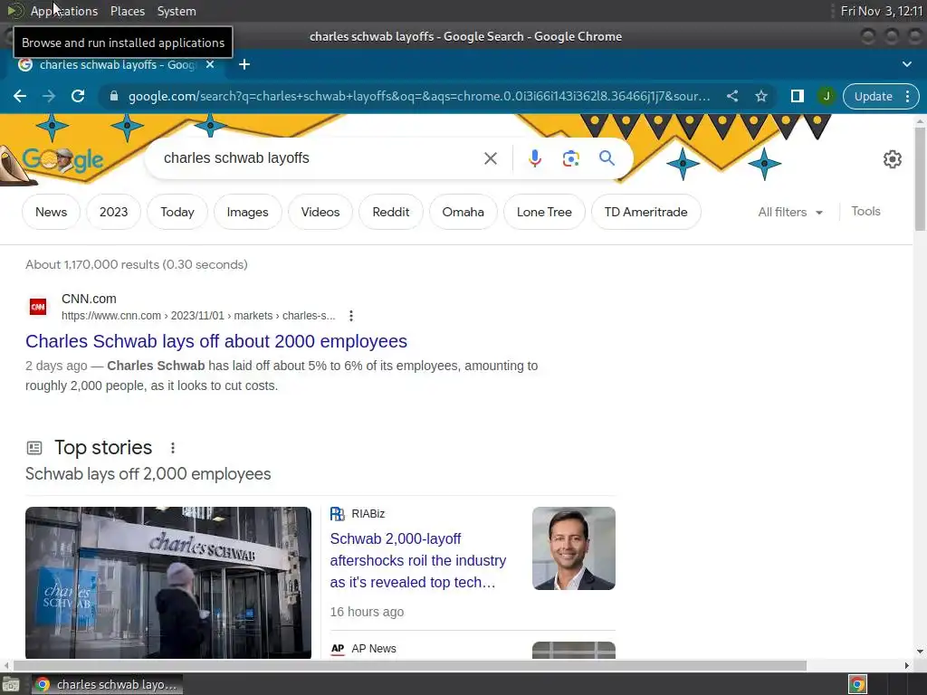Open the Chrome side panel
Image resolution: width=927 pixels, height=695 pixels.
point(797,96)
